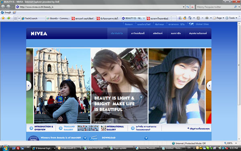Screen dimensions: 241x151
Task: Open the Quick Tabs list dropdown arrow
Action: point(19,19)
